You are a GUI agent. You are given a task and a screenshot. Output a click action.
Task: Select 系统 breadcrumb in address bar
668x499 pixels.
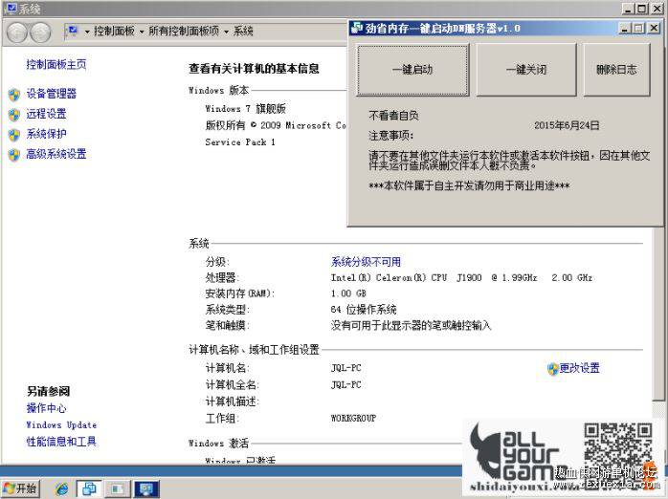click(243, 31)
